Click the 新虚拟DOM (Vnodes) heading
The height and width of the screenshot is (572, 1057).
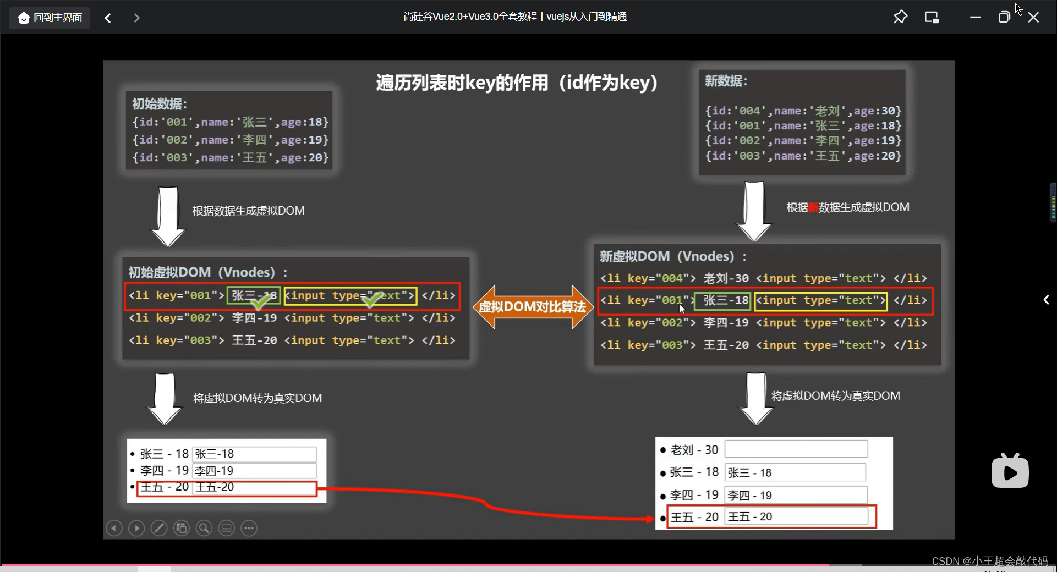(673, 256)
